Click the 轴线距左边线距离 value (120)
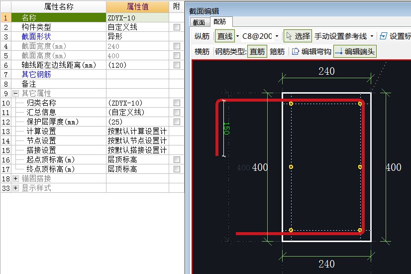 coord(137,65)
